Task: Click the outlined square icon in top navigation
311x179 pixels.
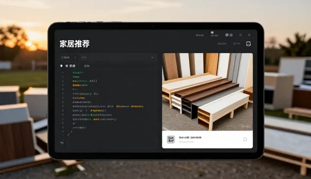Action: tap(231, 35)
